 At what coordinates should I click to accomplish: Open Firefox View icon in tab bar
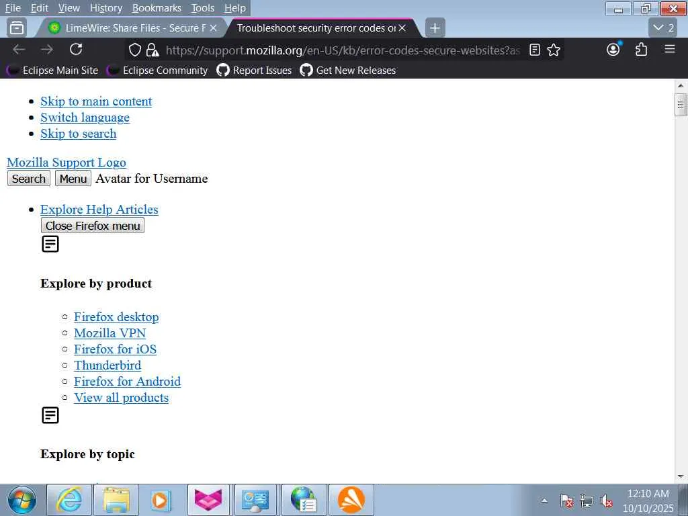[x=17, y=28]
